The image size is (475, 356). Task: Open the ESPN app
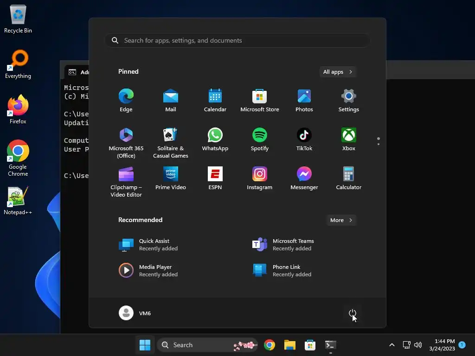pyautogui.click(x=215, y=178)
